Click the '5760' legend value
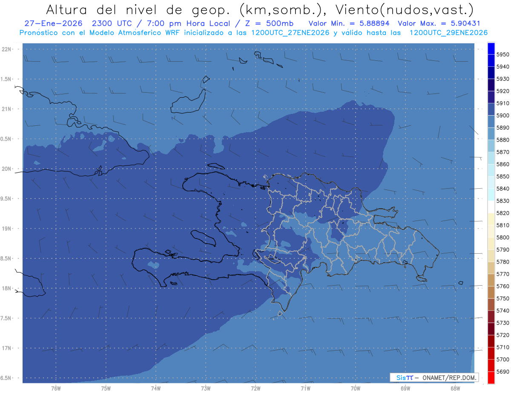Viewport: 511px width, 394px height. 503,286
